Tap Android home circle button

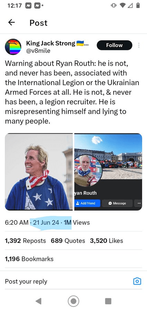[73, 301]
